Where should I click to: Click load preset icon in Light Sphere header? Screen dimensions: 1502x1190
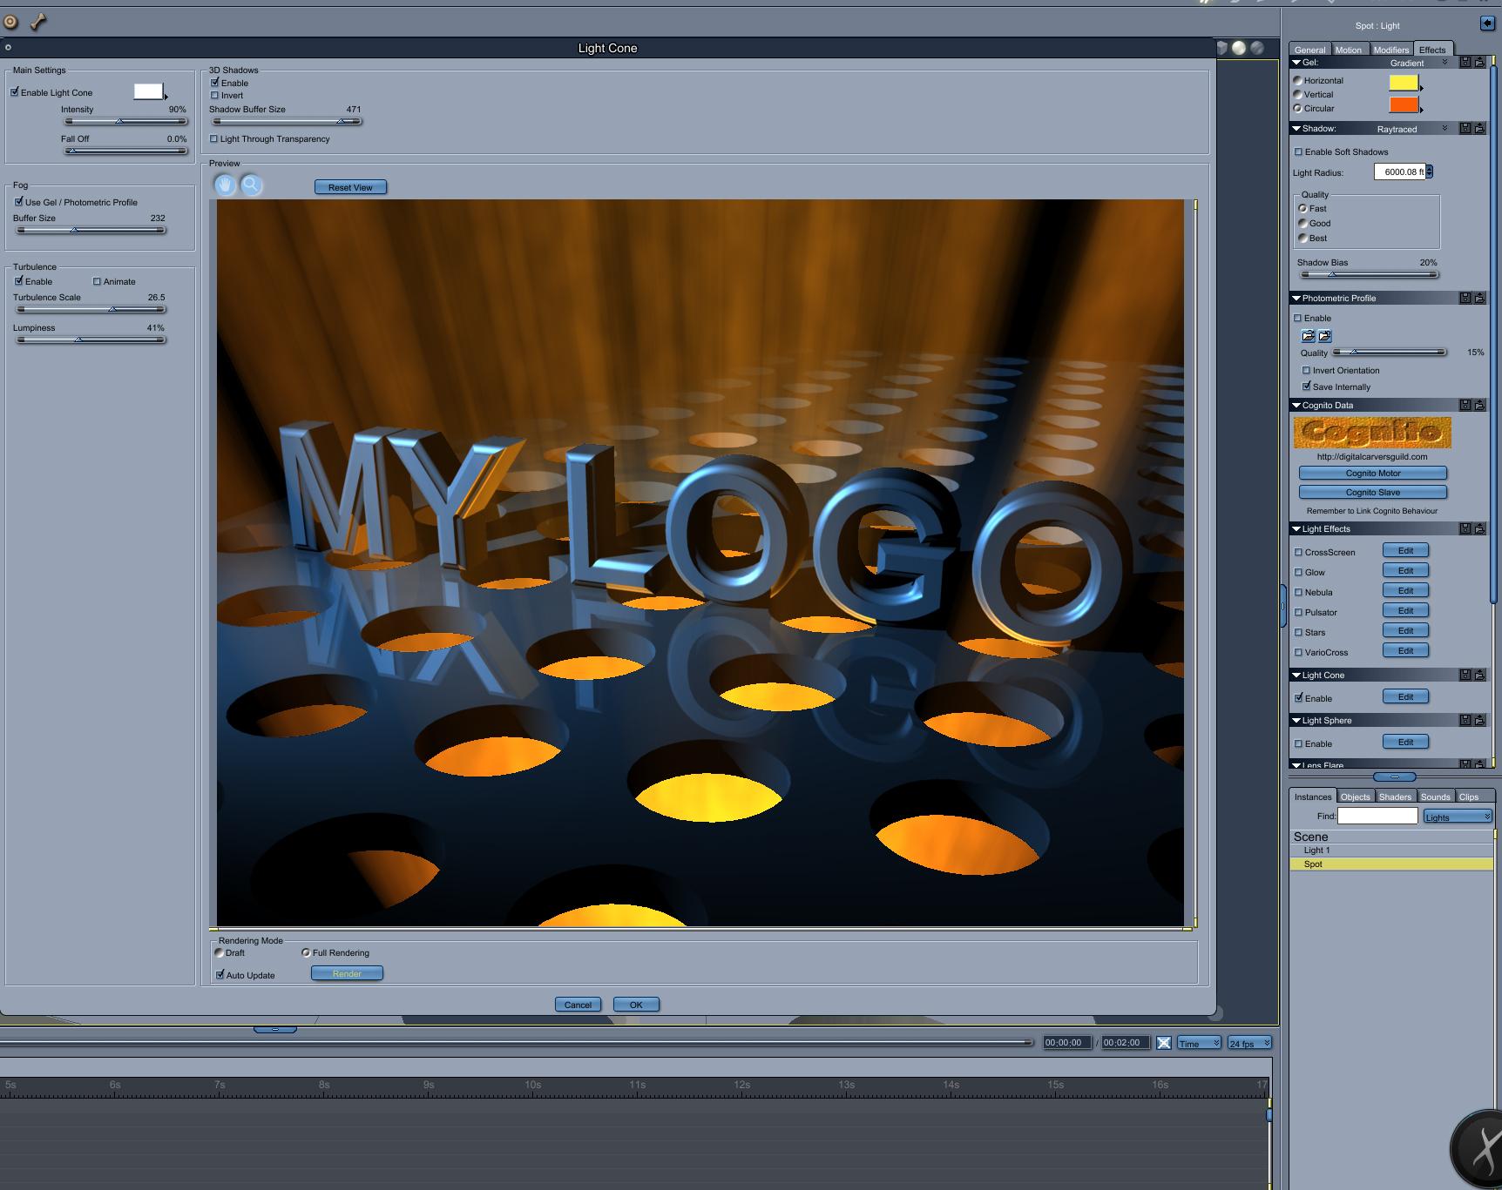(1479, 720)
